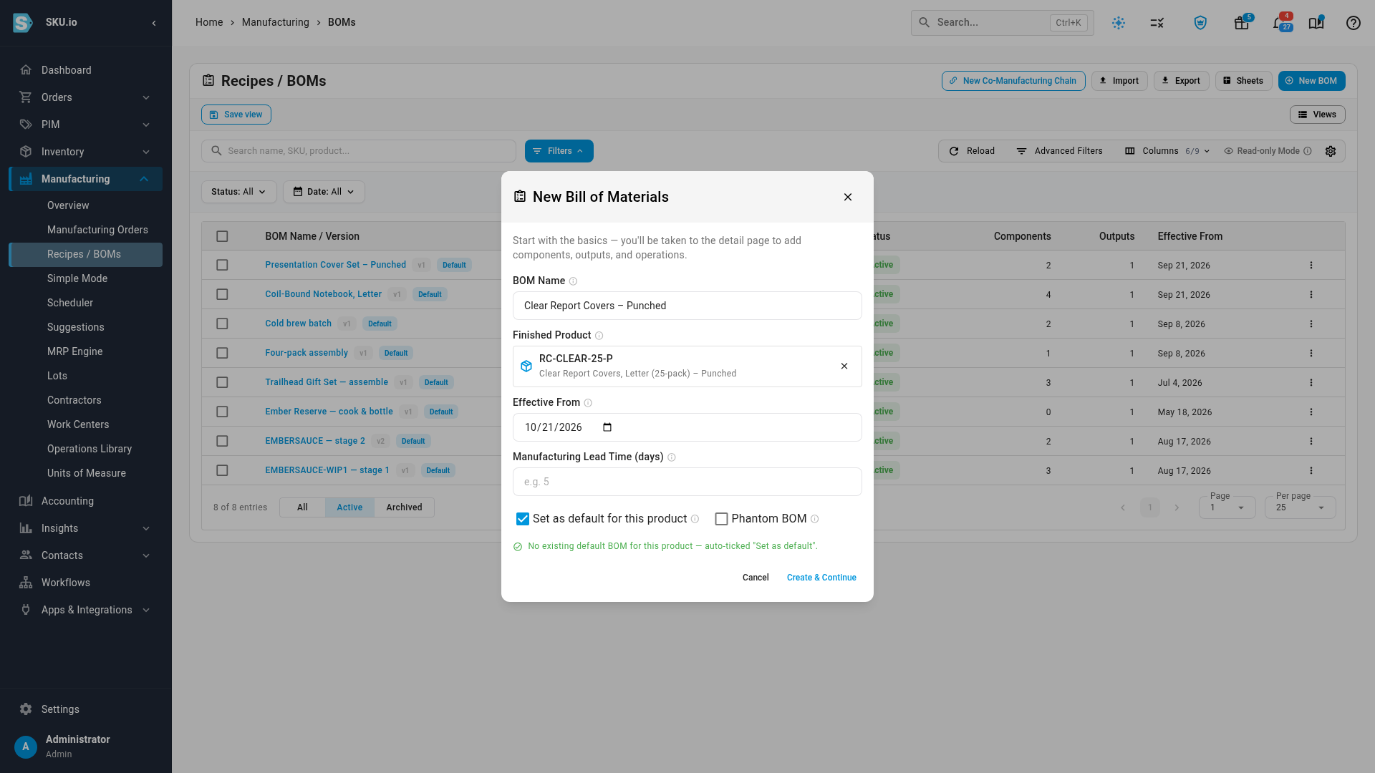Go to Work Centers in sidebar
This screenshot has width=1375, height=773.
(78, 424)
